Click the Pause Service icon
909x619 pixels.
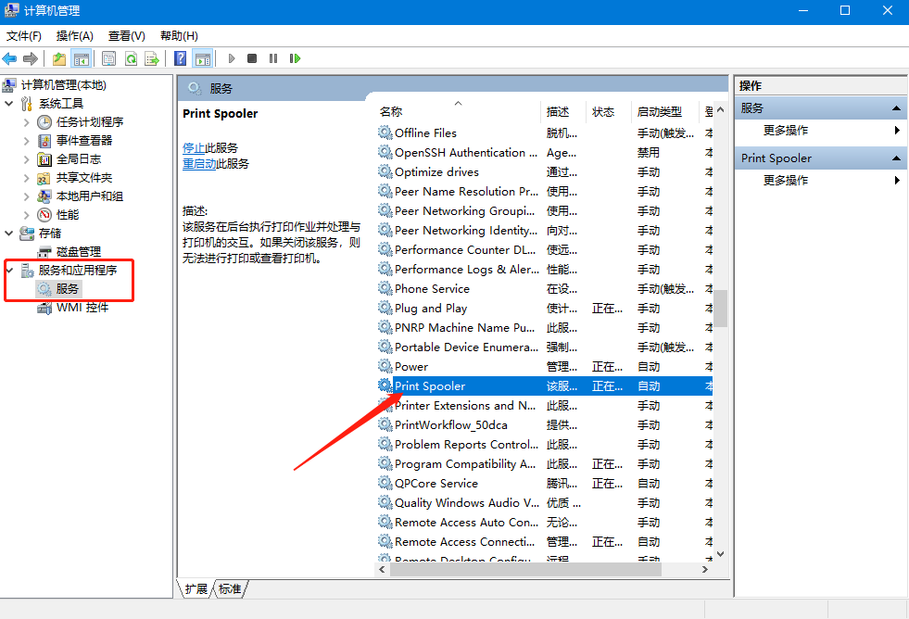[x=273, y=58]
